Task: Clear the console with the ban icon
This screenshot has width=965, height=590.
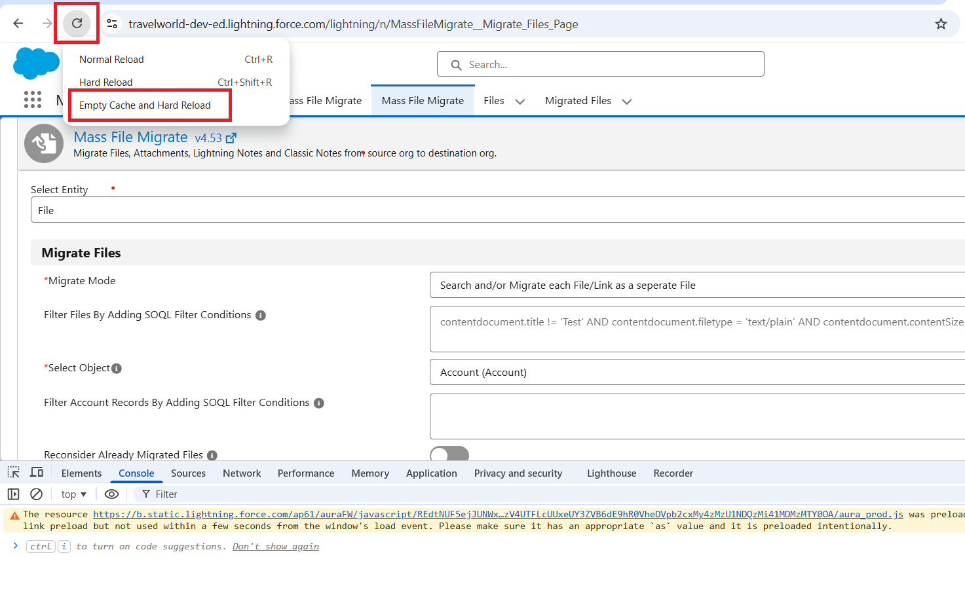Action: click(x=37, y=494)
